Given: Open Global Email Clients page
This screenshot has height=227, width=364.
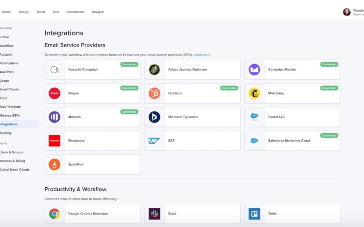Looking at the screenshot, I should [x=14, y=170].
